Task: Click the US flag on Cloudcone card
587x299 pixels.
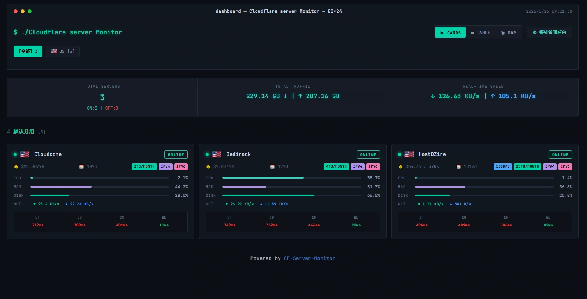Action: 25,154
